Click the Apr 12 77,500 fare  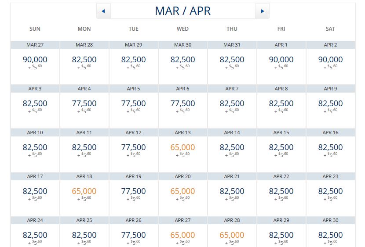coord(133,148)
